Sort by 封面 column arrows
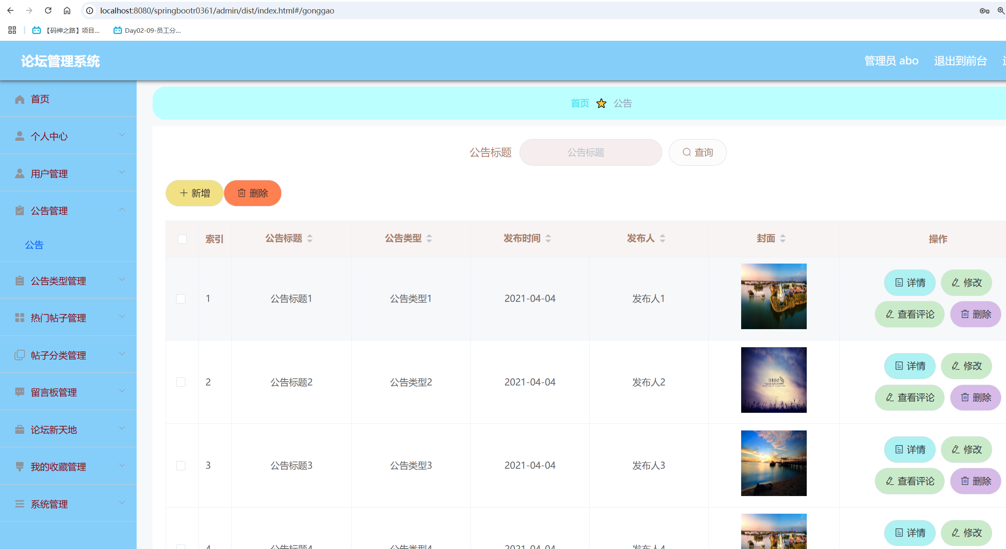Viewport: 1006px width, 549px height. 783,239
